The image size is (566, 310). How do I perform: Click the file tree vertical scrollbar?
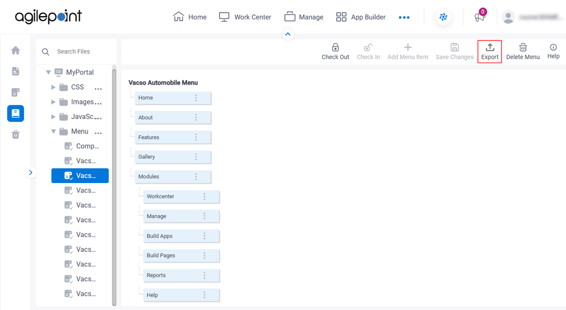pyautogui.click(x=114, y=186)
